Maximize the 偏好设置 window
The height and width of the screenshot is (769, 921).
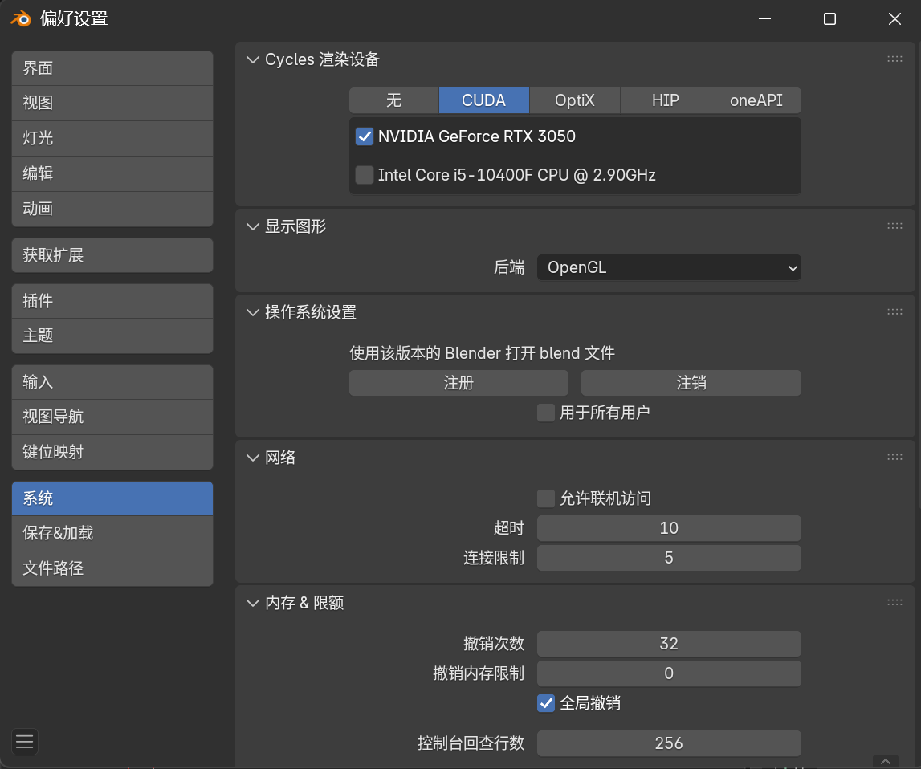tap(830, 18)
